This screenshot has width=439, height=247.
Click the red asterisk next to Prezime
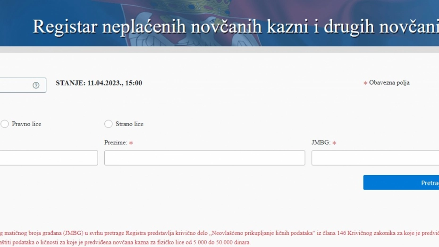[x=131, y=143]
